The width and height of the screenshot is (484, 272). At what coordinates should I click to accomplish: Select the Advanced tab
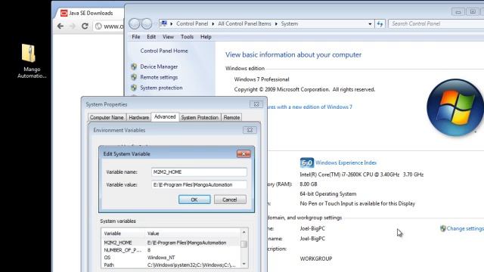point(165,117)
